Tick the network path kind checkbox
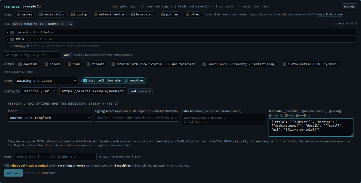Image resolution: width=361 pixels, height=183 pixels. point(113,64)
